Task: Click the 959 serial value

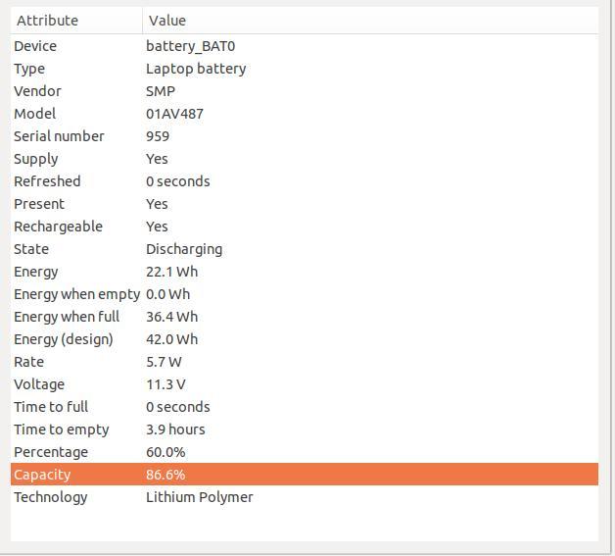Action: tap(158, 136)
